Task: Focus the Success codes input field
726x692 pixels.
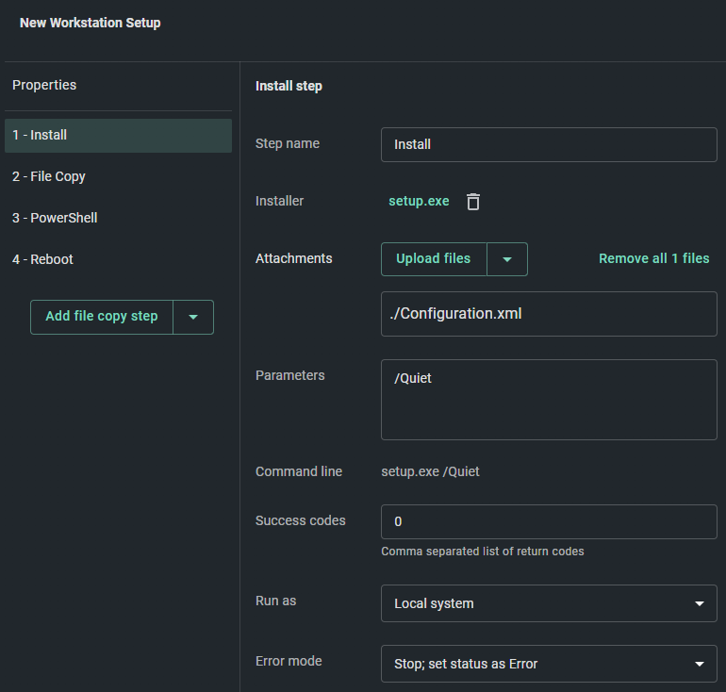Action: [549, 521]
